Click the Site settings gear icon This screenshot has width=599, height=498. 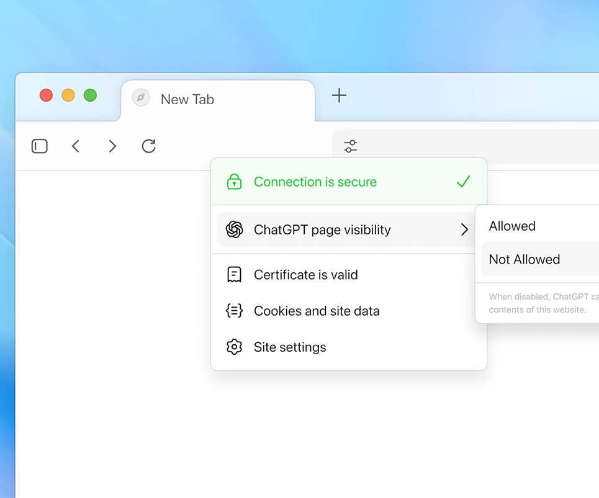[234, 347]
